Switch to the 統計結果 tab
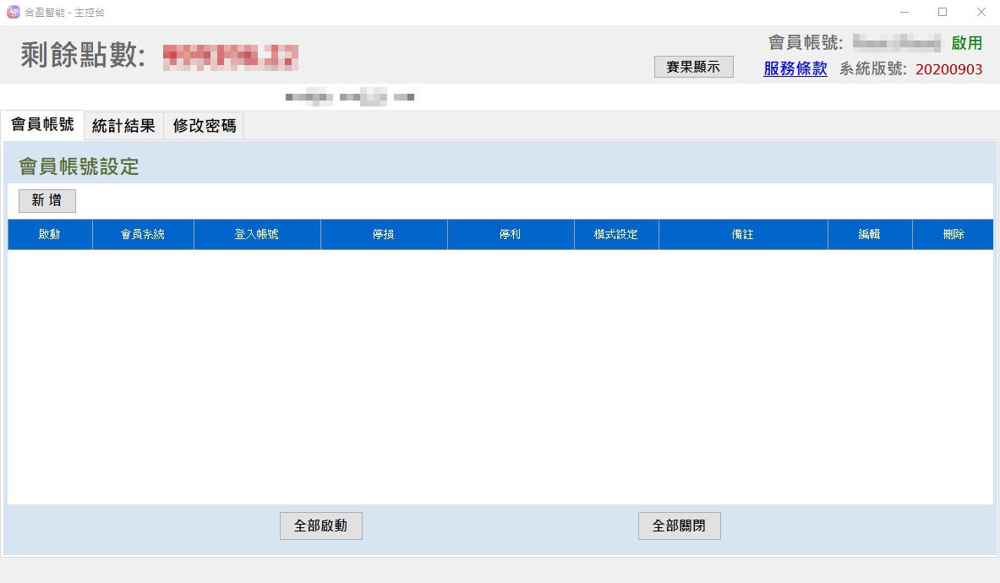The image size is (1000, 583). pos(123,127)
